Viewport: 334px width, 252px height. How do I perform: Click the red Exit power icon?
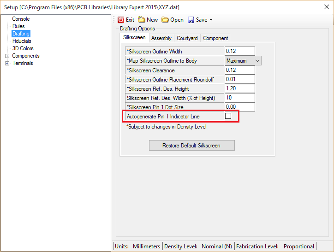coord(121,20)
